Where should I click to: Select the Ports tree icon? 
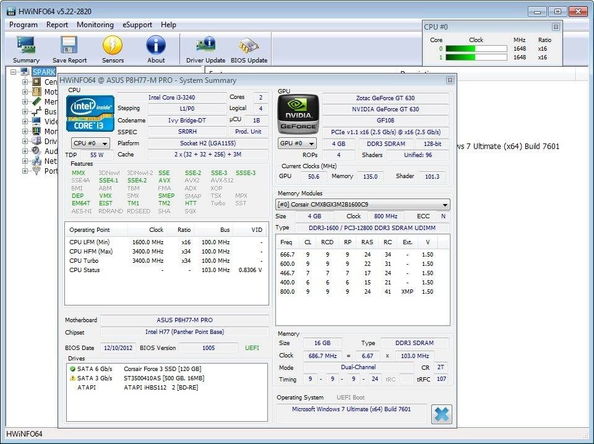click(37, 171)
